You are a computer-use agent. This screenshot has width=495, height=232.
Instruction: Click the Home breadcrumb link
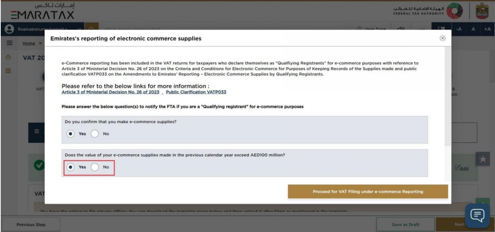(30, 43)
